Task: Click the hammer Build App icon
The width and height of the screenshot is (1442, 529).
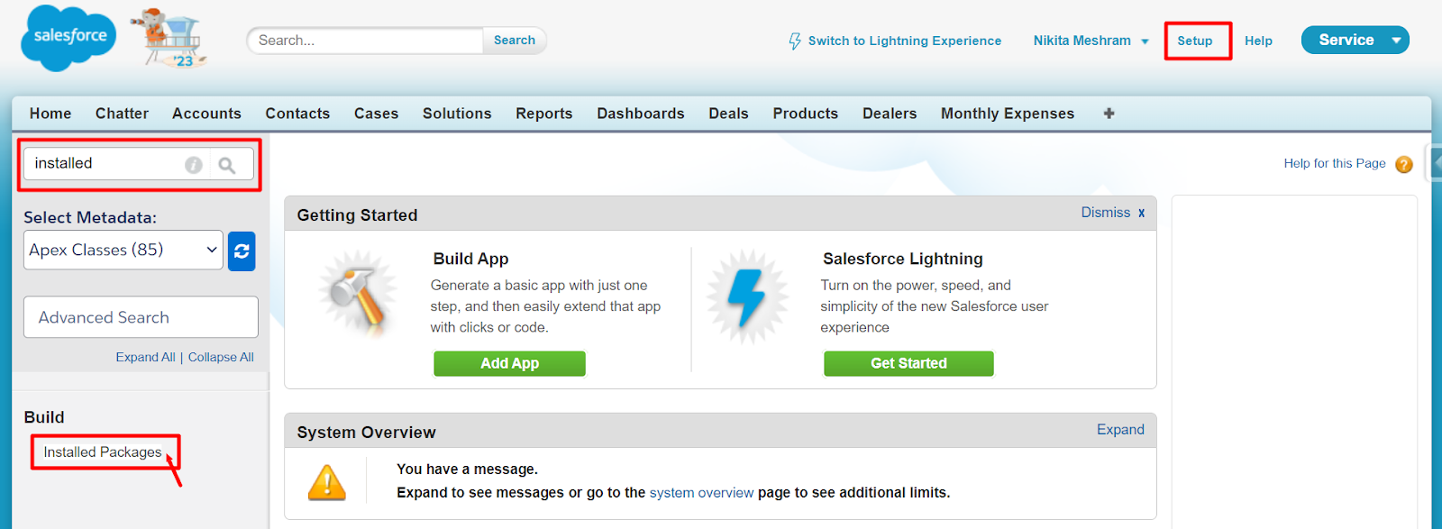Action: pyautogui.click(x=358, y=295)
